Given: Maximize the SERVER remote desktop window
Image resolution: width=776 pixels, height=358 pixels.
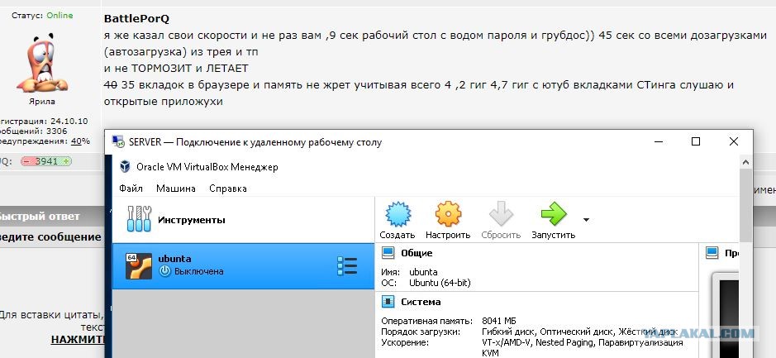Looking at the screenshot, I should (x=696, y=141).
